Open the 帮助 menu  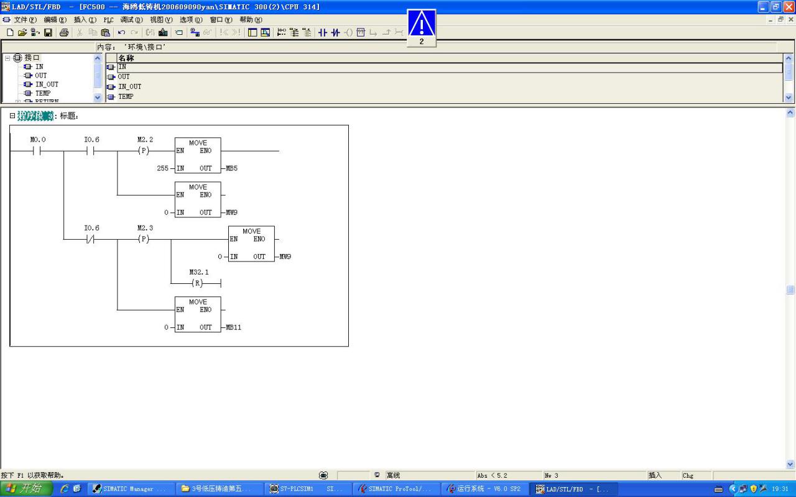coord(251,20)
